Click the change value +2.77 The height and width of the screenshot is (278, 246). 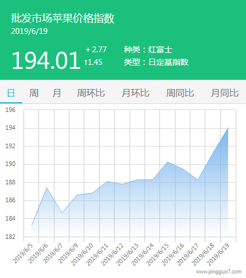[96, 50]
